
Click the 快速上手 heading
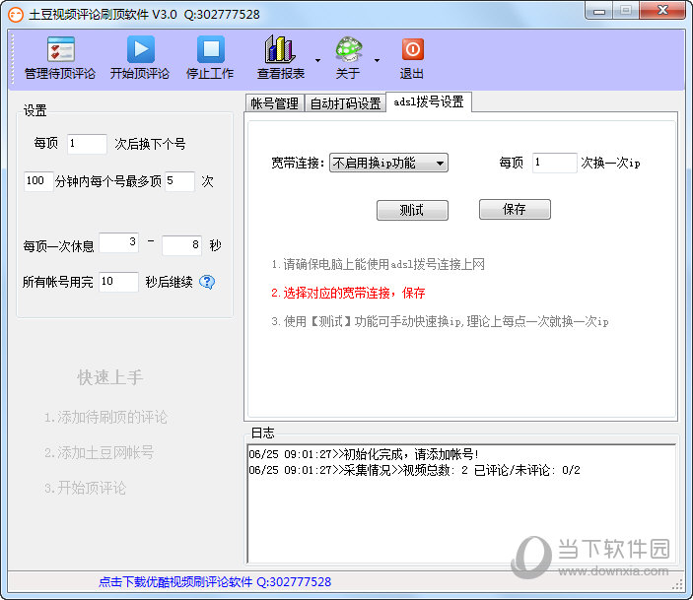point(110,377)
